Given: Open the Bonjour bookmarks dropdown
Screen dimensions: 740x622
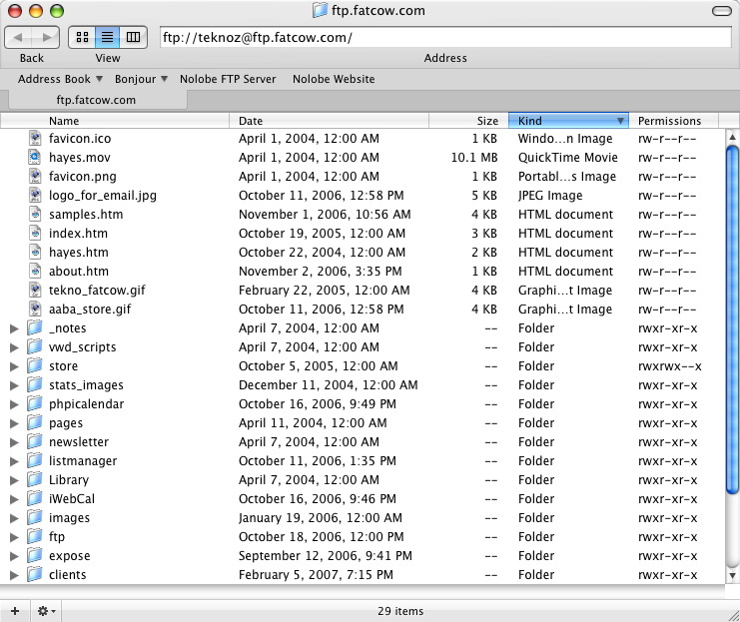Looking at the screenshot, I should coord(141,79).
